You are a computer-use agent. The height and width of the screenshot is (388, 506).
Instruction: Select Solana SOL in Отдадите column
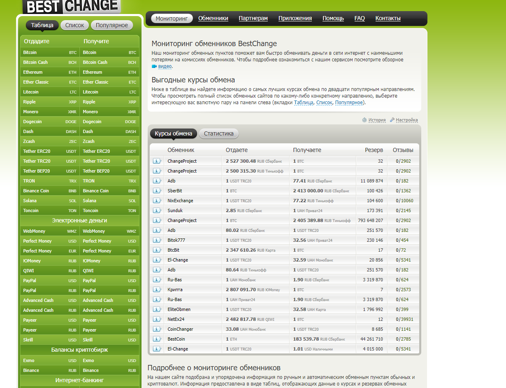coord(50,201)
